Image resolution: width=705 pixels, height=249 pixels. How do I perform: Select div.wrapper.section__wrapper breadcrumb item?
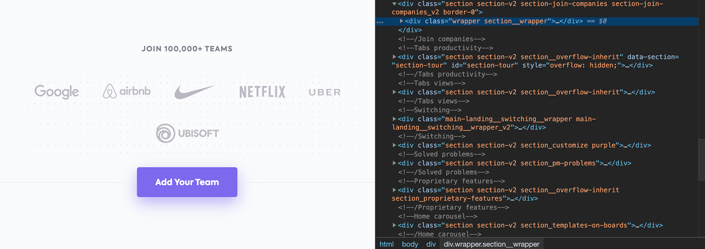pyautogui.click(x=491, y=244)
